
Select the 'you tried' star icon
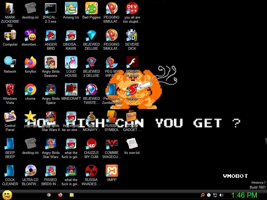(x=30, y=116)
